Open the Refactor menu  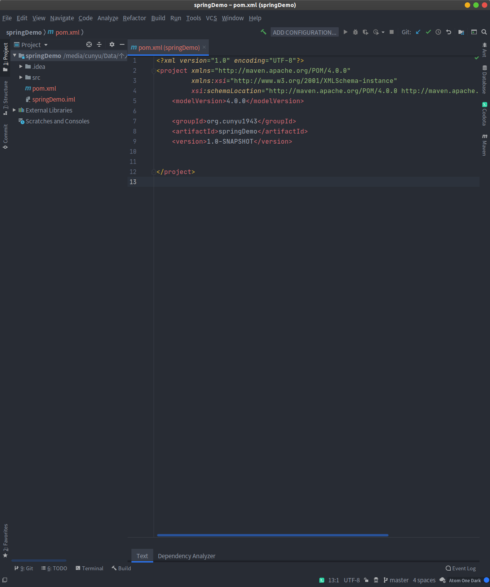(x=134, y=18)
